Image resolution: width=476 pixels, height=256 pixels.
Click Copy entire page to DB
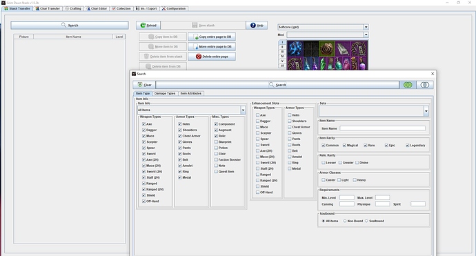pos(212,37)
